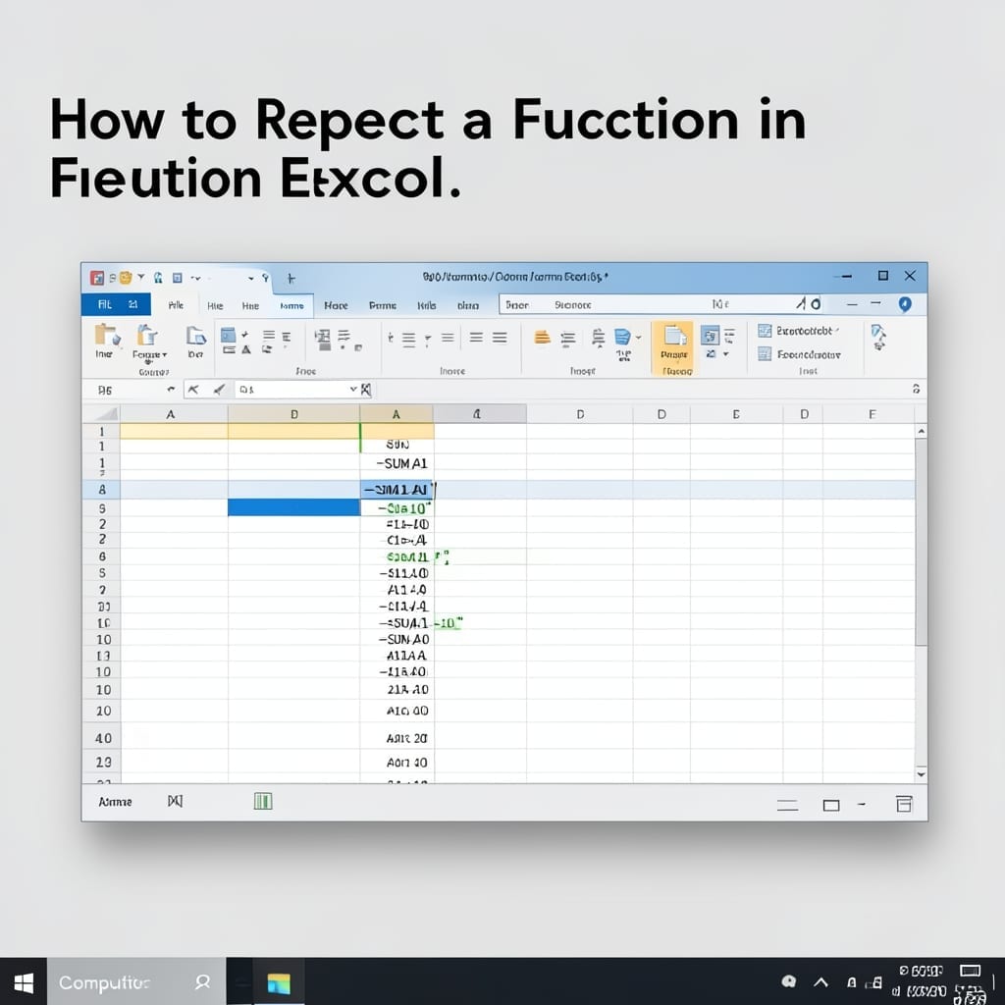Viewport: 1005px width, 1005px height.
Task: Click the blue help badge in window header
Action: pos(905,304)
